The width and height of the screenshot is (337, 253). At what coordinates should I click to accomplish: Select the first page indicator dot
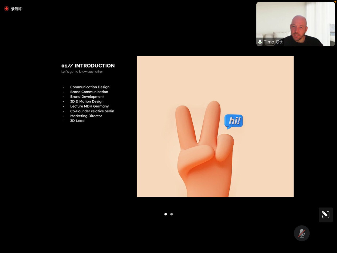pos(166,214)
